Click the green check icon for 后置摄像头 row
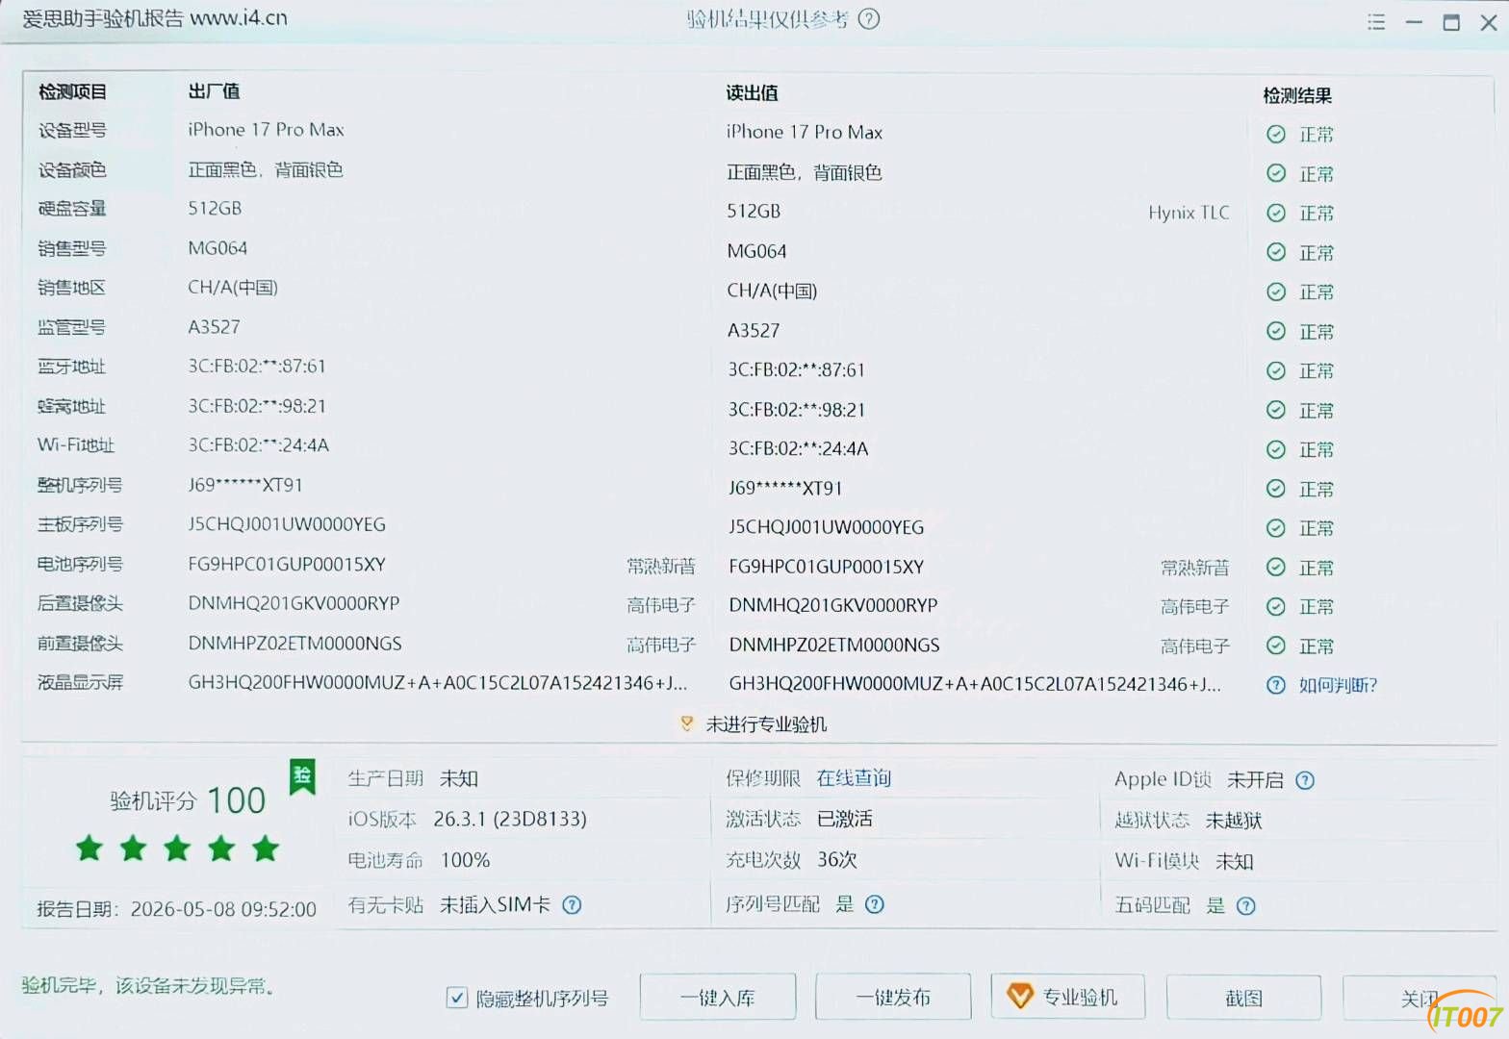 point(1276,606)
